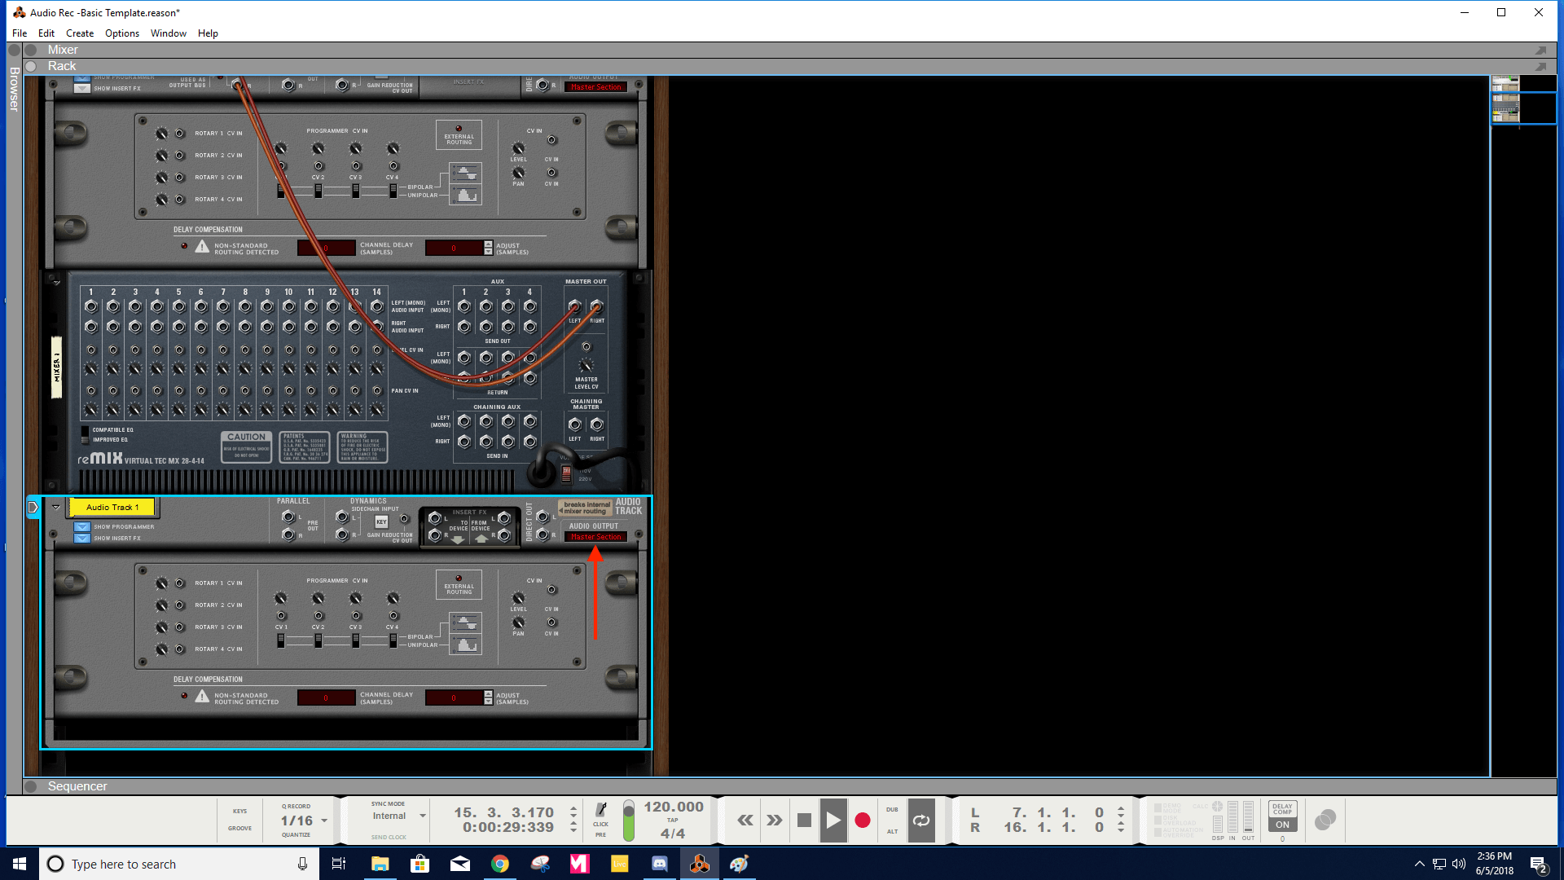Viewport: 1564px width, 880px height.
Task: Toggle the Sequencer panel visibility circle
Action: point(31,786)
